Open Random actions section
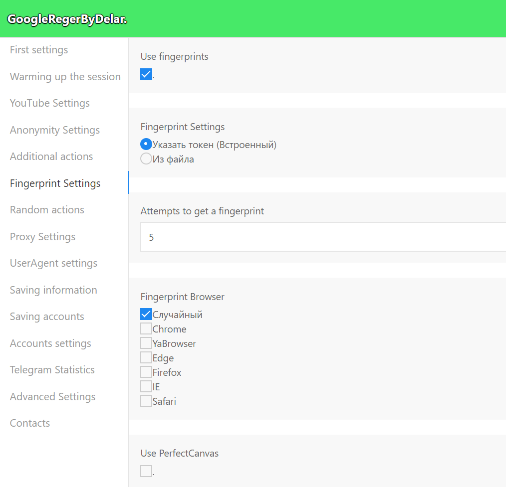 pyautogui.click(x=47, y=210)
